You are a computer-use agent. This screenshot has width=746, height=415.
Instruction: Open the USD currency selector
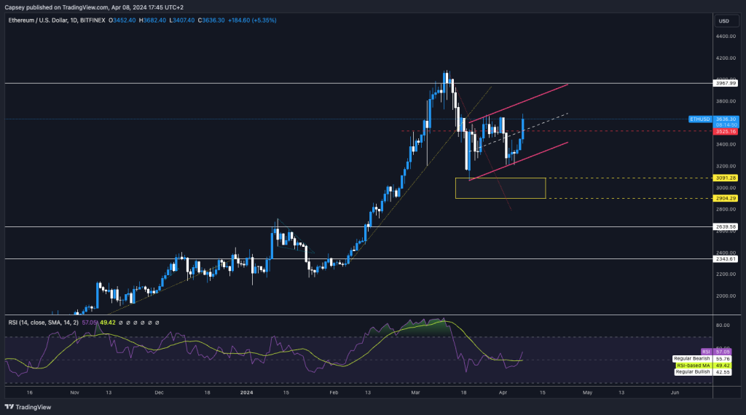[726, 21]
